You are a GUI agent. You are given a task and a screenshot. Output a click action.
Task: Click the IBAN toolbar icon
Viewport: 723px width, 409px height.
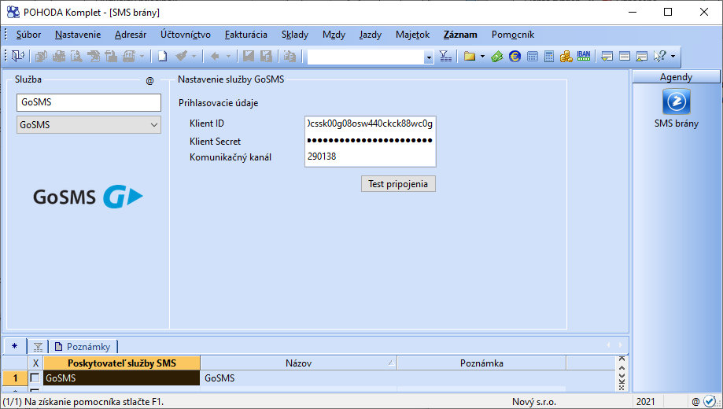coord(583,57)
